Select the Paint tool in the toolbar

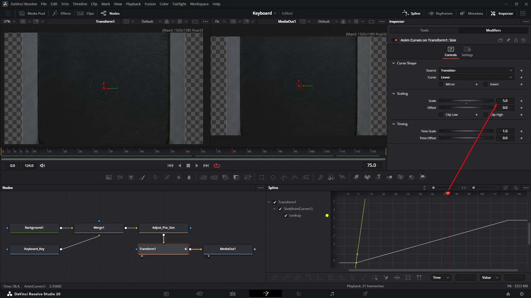[142, 177]
